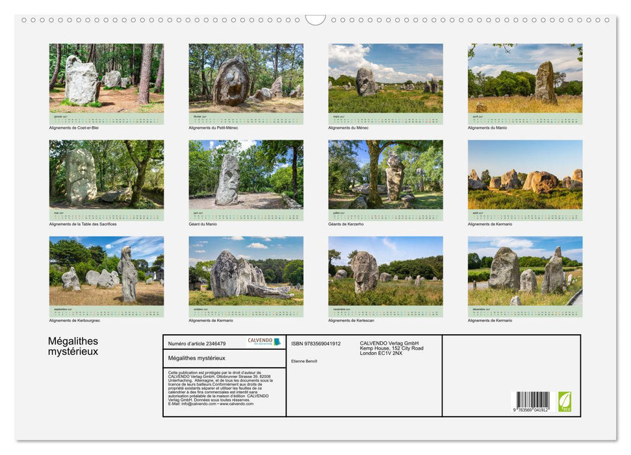Click barcode number '9 783569 041912'
This screenshot has height=455, width=631.
[531, 409]
